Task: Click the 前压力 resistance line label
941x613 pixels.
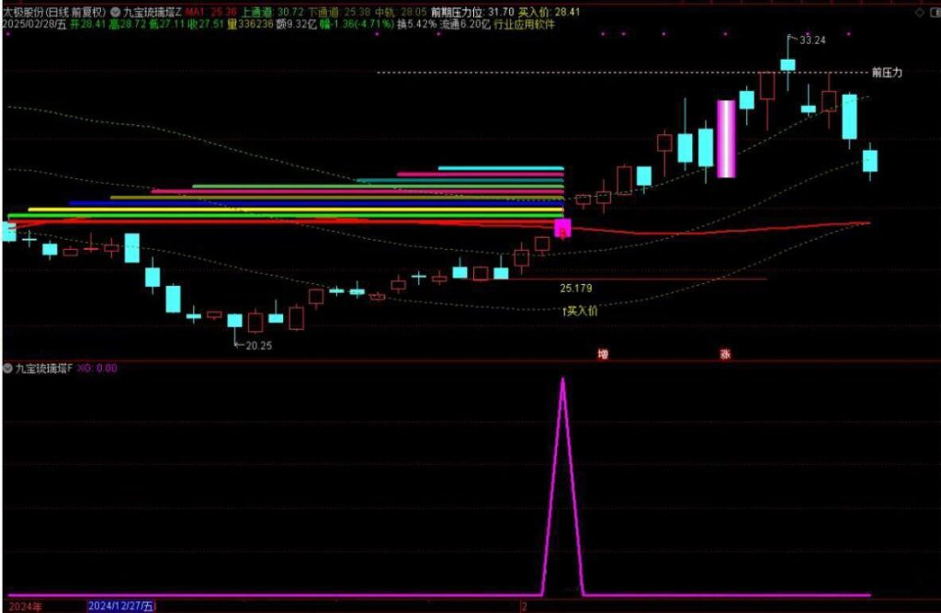Action: pos(887,72)
